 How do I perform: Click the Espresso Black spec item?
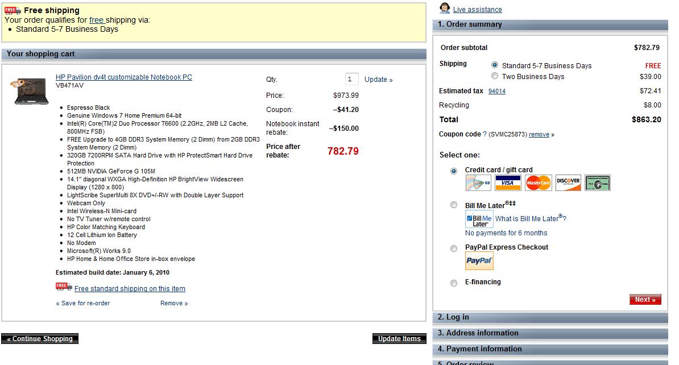point(88,107)
